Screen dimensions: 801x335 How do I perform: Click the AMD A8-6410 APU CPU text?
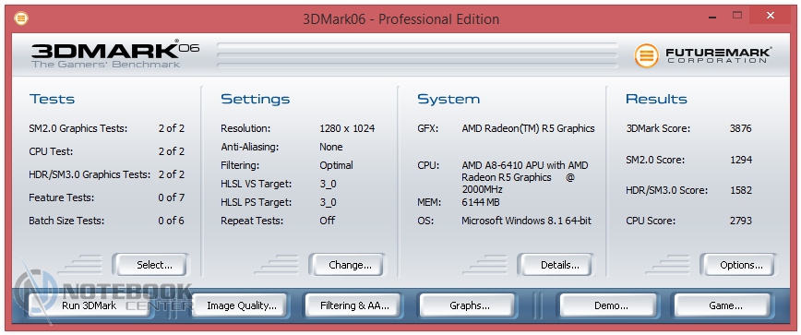[x=525, y=178]
